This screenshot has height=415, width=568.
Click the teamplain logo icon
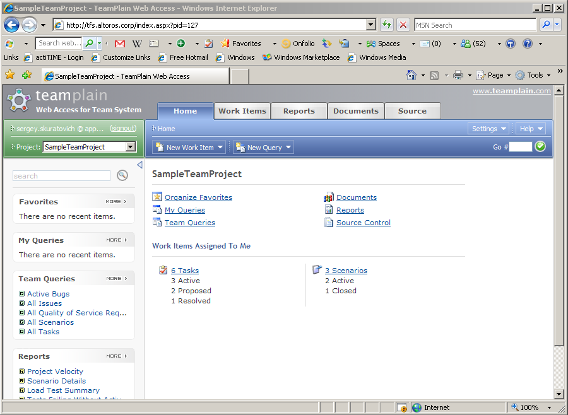point(19,100)
